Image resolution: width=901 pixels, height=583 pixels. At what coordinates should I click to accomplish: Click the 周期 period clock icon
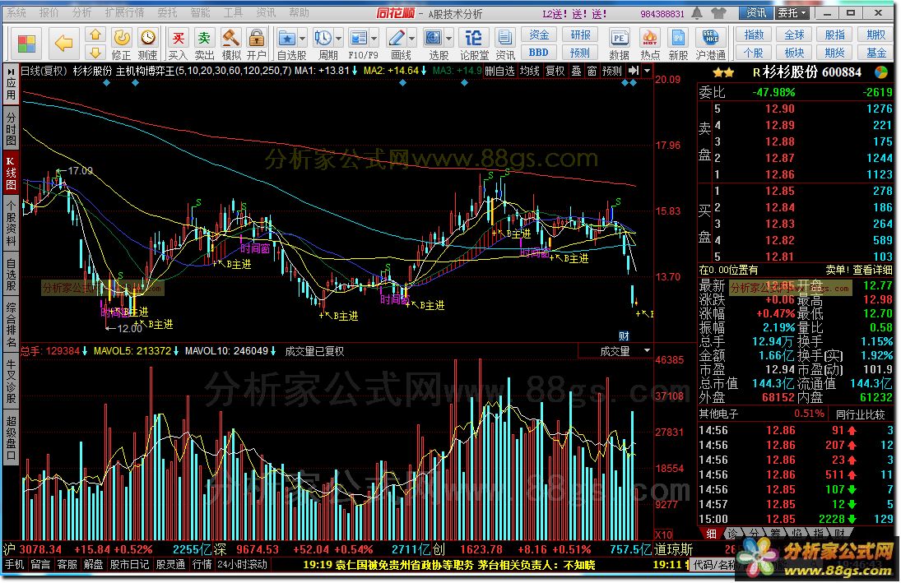tap(323, 38)
